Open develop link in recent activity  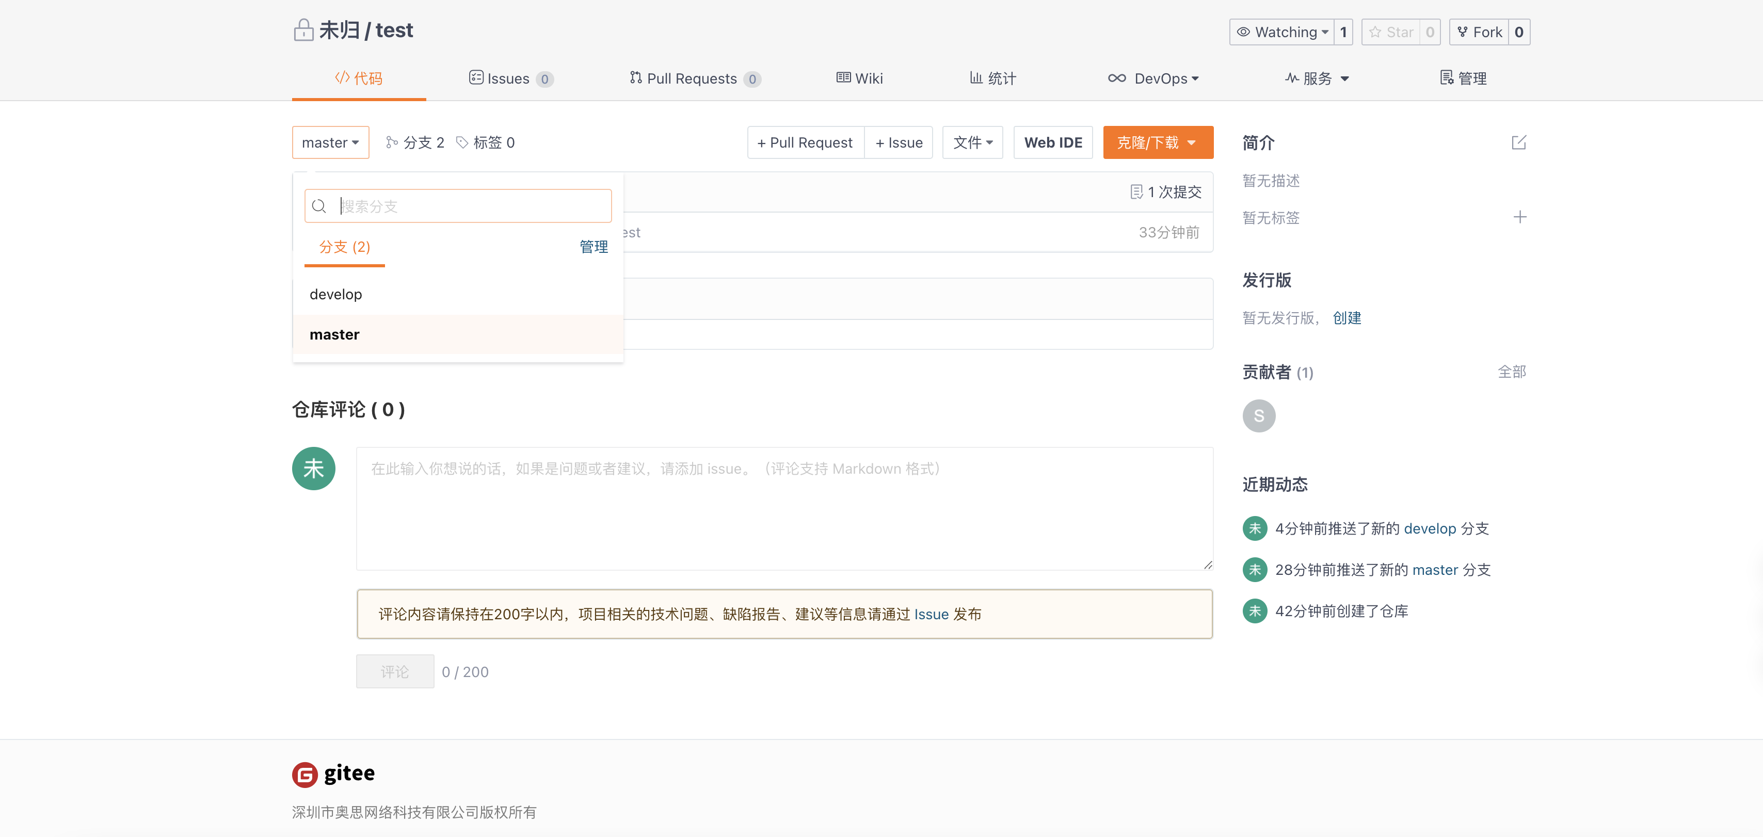[x=1430, y=528]
